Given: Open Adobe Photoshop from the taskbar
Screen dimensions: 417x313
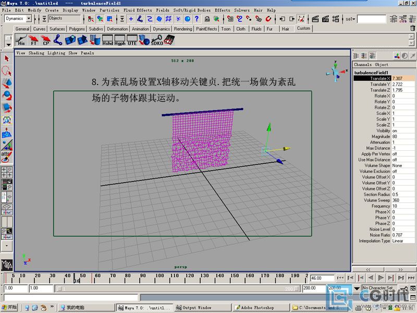Looking at the screenshot, I should click(257, 308).
